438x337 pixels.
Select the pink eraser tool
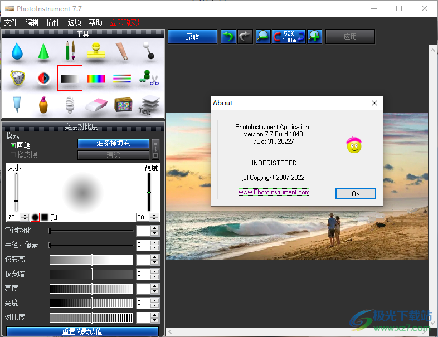(x=96, y=105)
